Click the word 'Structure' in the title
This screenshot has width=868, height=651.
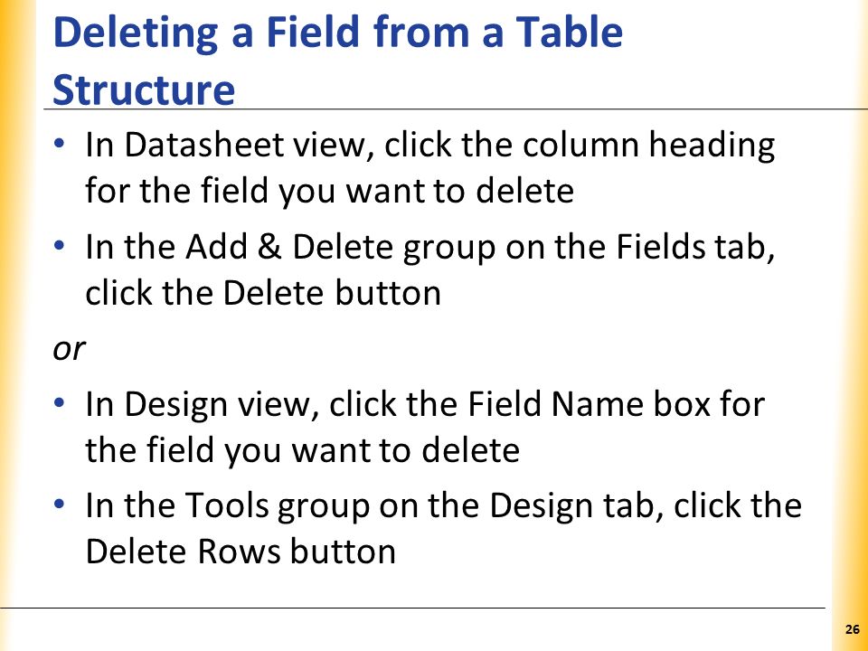pyautogui.click(x=144, y=90)
